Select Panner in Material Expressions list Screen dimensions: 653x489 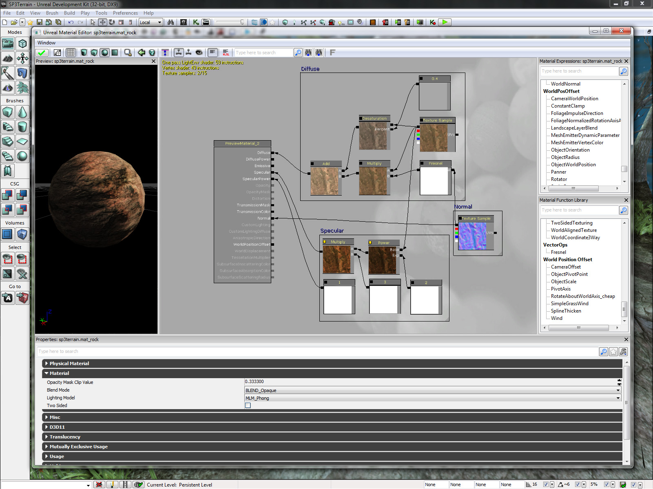coord(558,172)
